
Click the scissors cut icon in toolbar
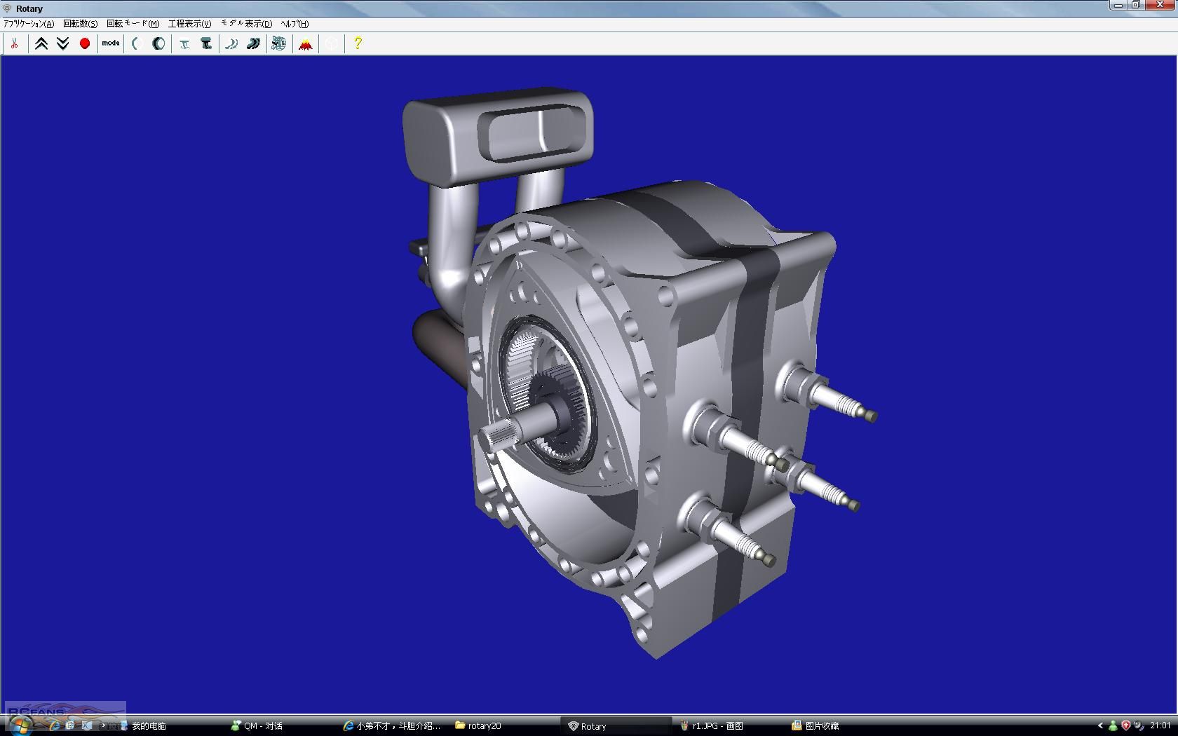tap(14, 43)
